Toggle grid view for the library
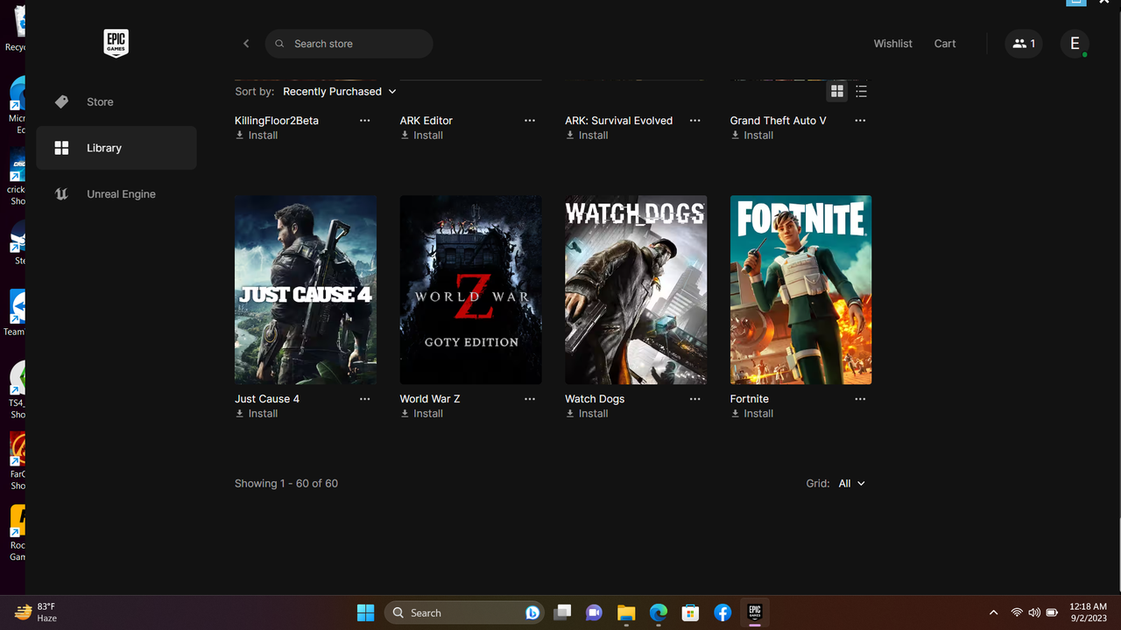 836,91
